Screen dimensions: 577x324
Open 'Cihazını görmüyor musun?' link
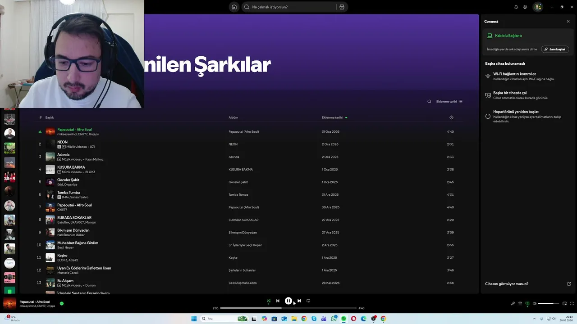(507, 284)
